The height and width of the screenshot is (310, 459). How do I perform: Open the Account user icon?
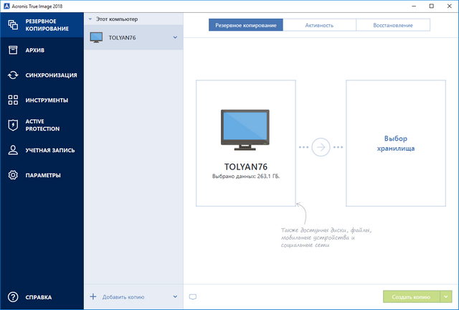click(13, 151)
